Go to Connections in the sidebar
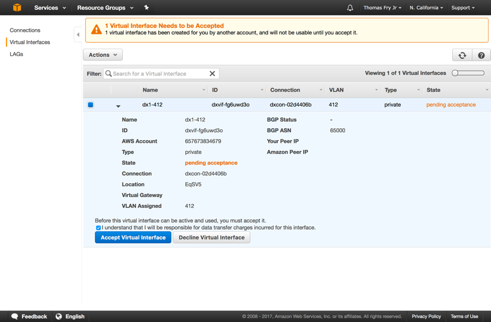The height and width of the screenshot is (322, 491). pyautogui.click(x=25, y=30)
